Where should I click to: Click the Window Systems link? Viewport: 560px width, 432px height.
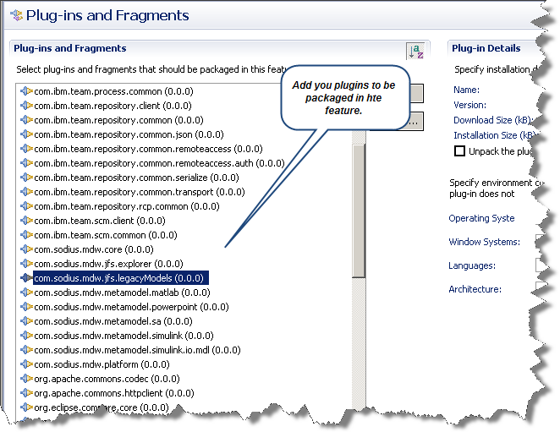tap(484, 242)
